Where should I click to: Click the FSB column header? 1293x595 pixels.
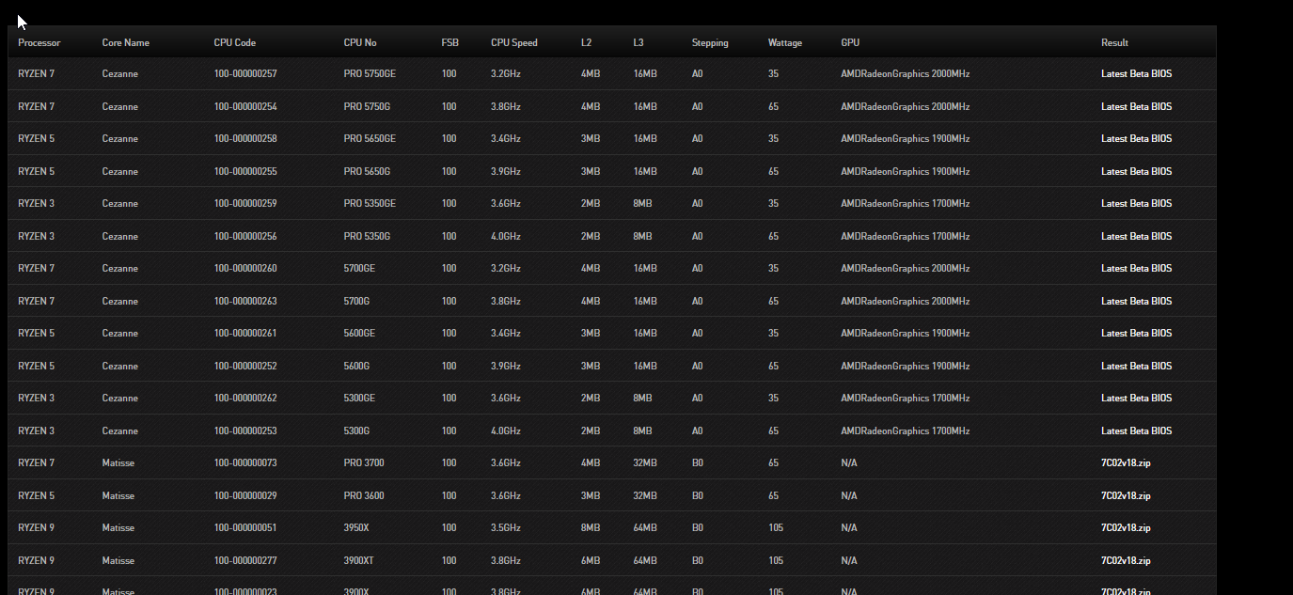pos(449,43)
